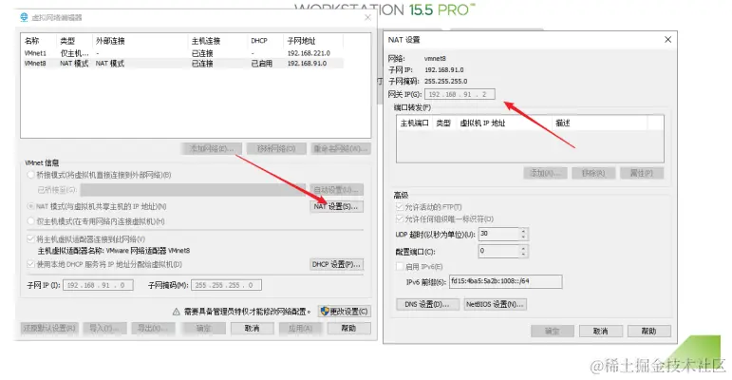Click 导入(T) button

104,328
